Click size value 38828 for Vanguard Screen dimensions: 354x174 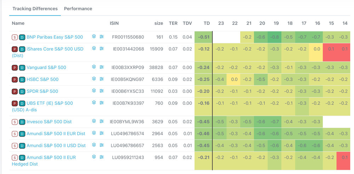tap(156, 67)
